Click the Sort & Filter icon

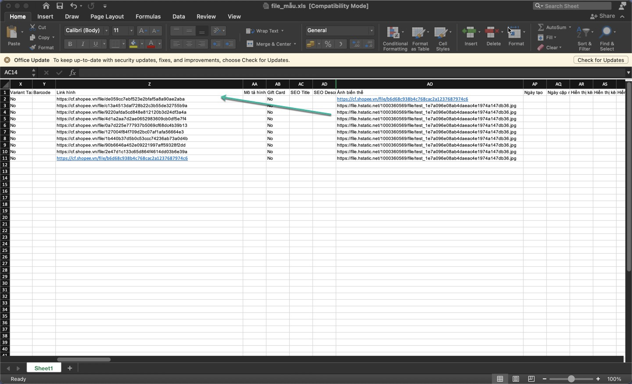584,38
